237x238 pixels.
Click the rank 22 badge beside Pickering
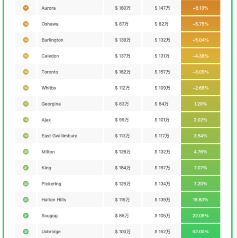point(25,184)
